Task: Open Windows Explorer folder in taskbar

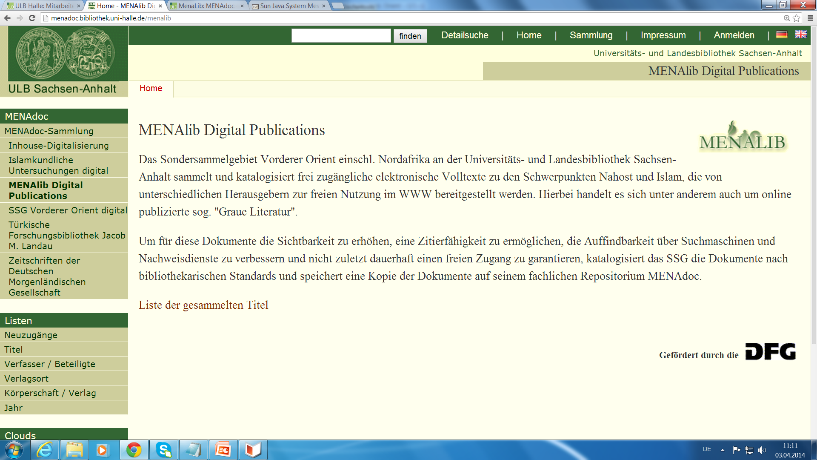Action: pos(74,450)
